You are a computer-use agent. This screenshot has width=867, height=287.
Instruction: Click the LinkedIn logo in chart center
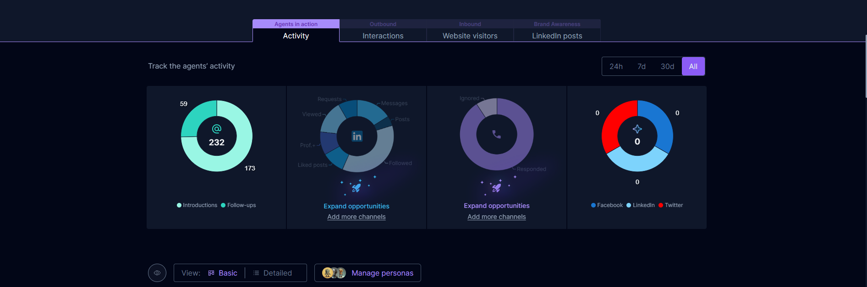coord(357,136)
